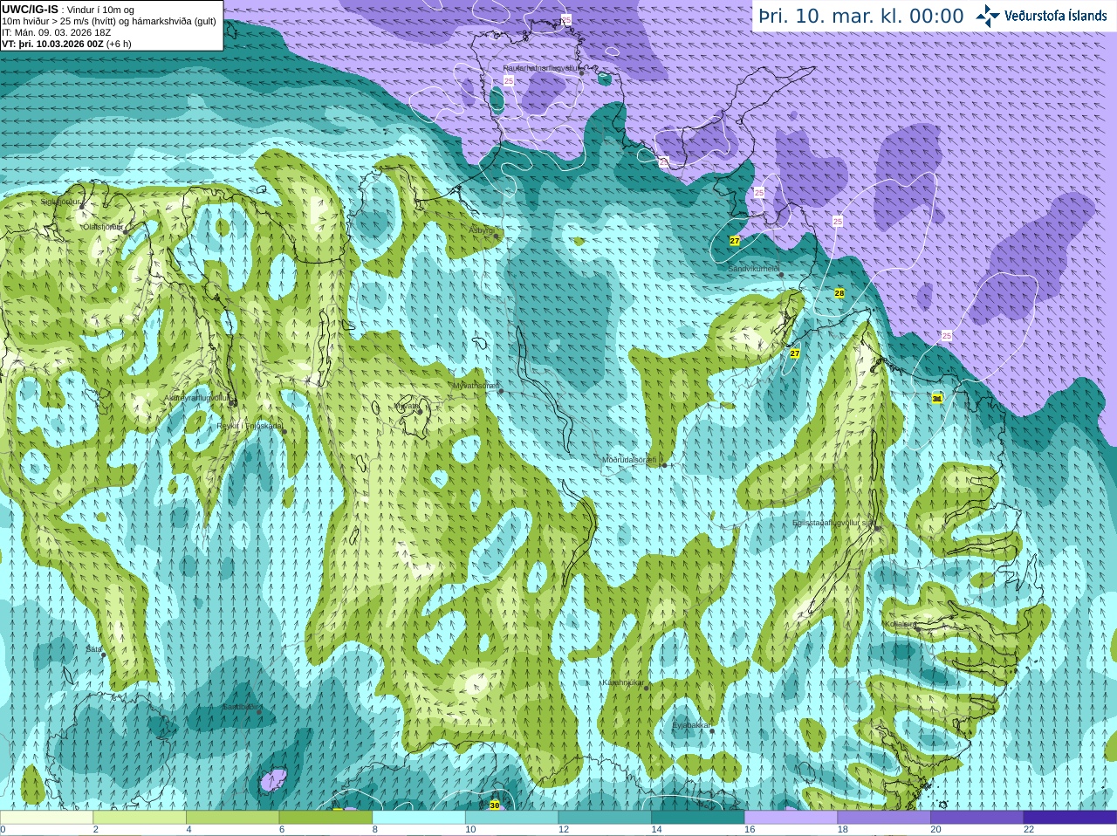The height and width of the screenshot is (836, 1117).
Task: Pick the 14–16 dark teal legend swatch
Action: tap(698, 818)
